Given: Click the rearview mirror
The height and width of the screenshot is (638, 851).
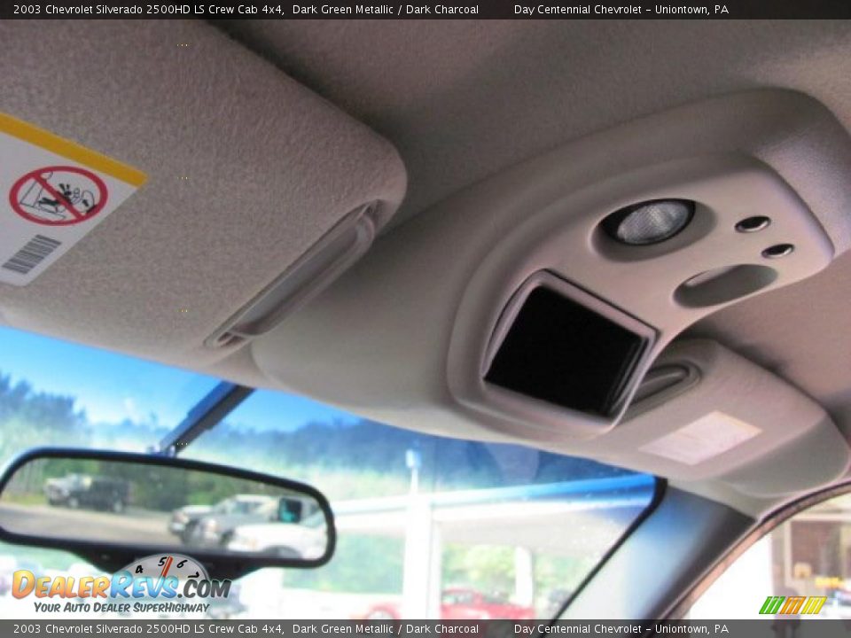Looking at the screenshot, I should (x=166, y=509).
